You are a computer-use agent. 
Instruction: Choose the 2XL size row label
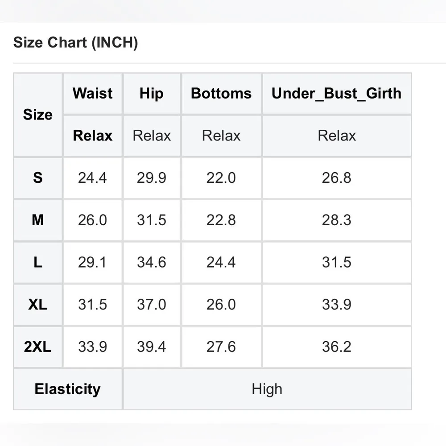click(38, 347)
